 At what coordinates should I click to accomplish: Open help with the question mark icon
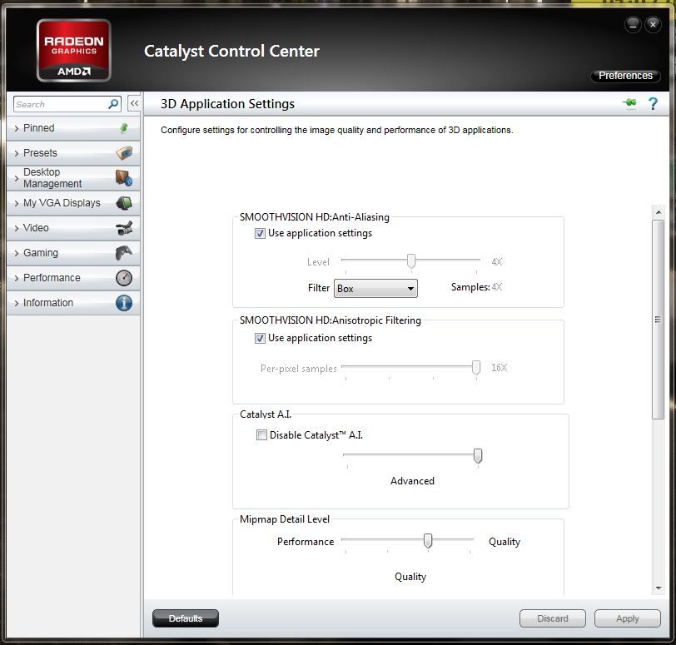click(653, 103)
